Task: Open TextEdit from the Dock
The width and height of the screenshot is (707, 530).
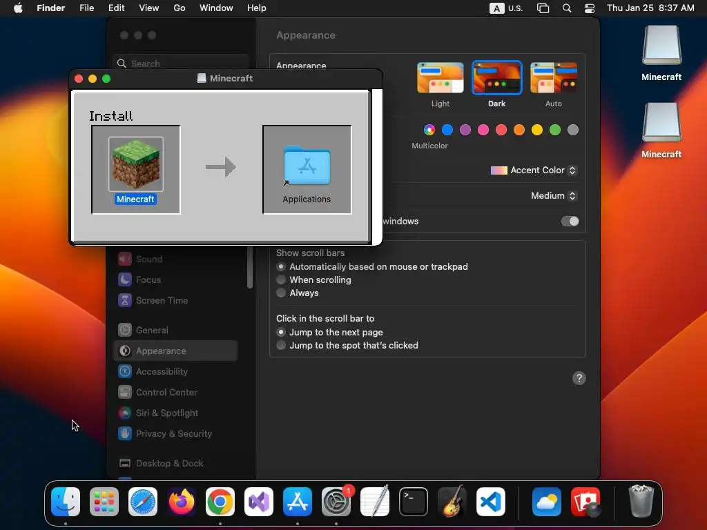Action: [x=375, y=502]
